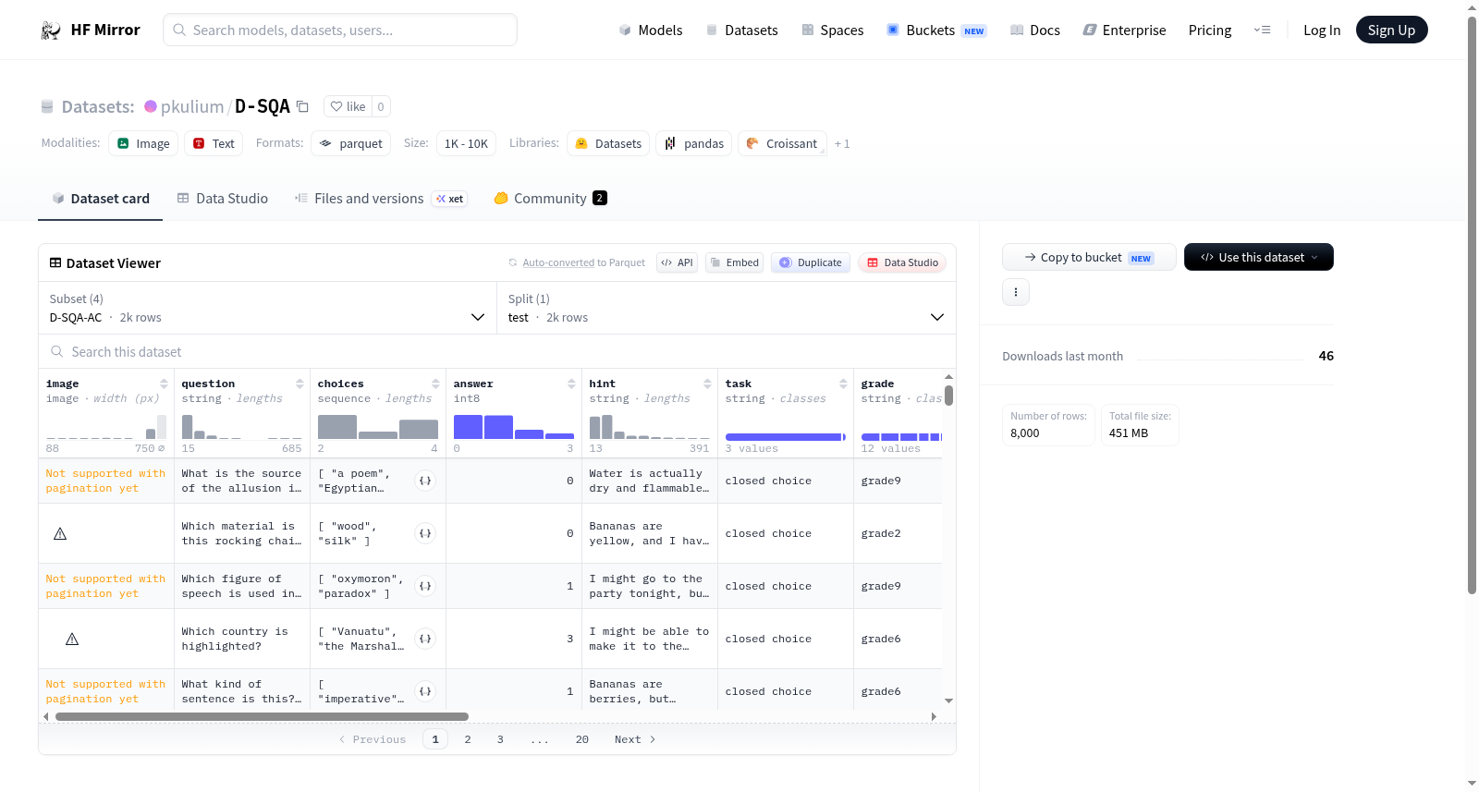Sort by the hint column
This screenshot has height=792, width=1479.
[x=707, y=384]
